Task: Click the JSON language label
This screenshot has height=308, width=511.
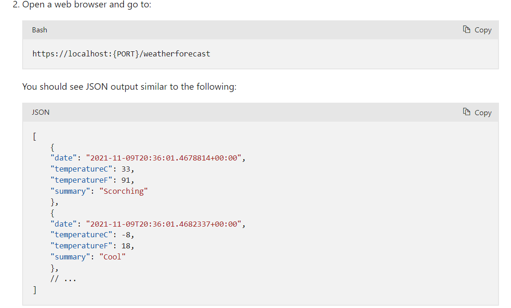Action: 40,112
